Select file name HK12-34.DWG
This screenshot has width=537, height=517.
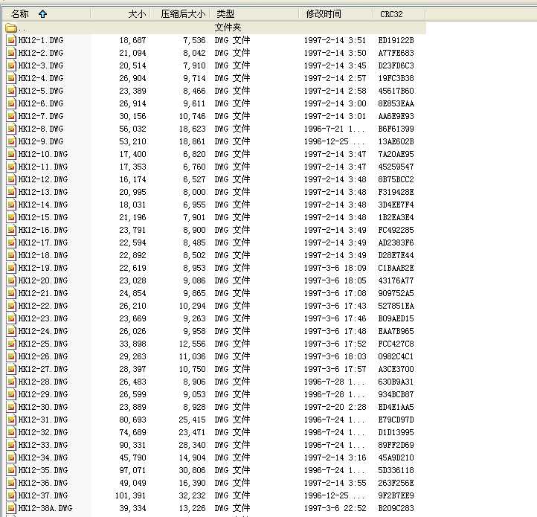[43, 458]
